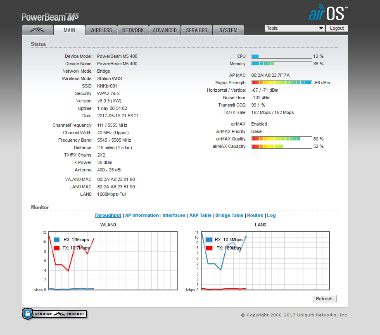Screen dimensions: 380x335
Task: Open the ARP Table link
Action: point(200,215)
